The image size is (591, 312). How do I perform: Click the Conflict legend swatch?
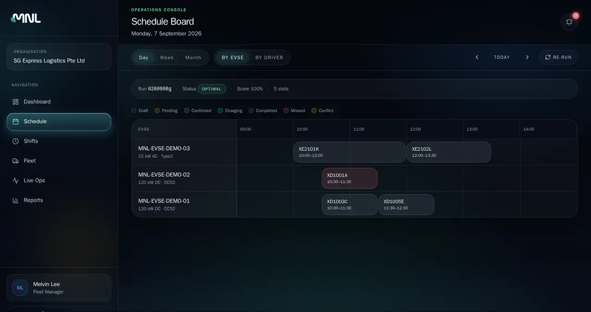coord(314,111)
